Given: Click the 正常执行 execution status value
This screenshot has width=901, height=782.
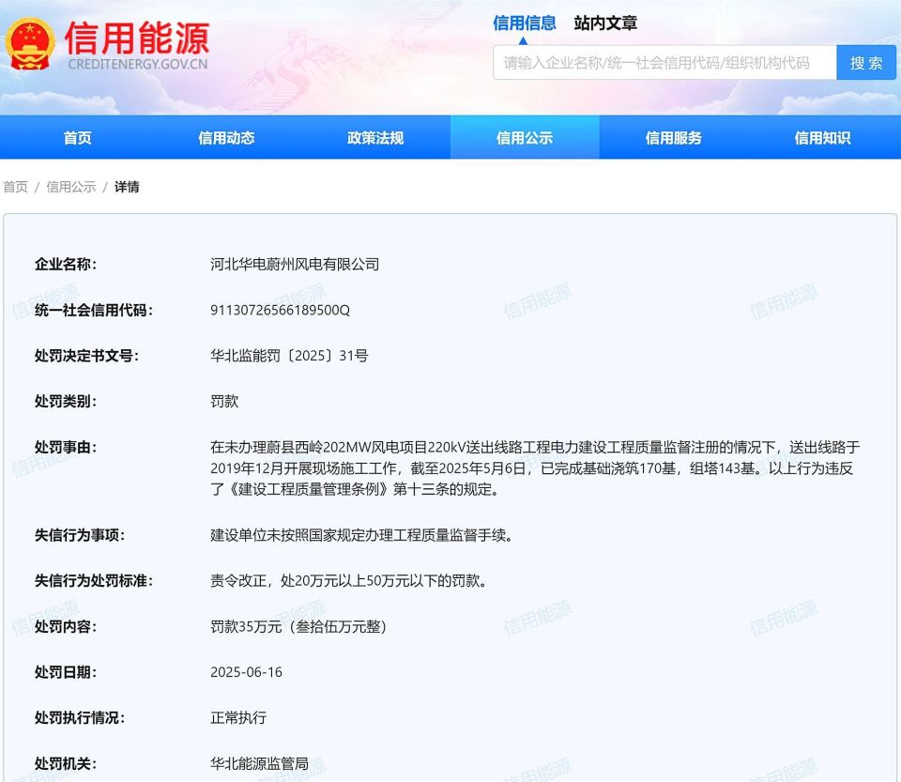Looking at the screenshot, I should tap(237, 717).
